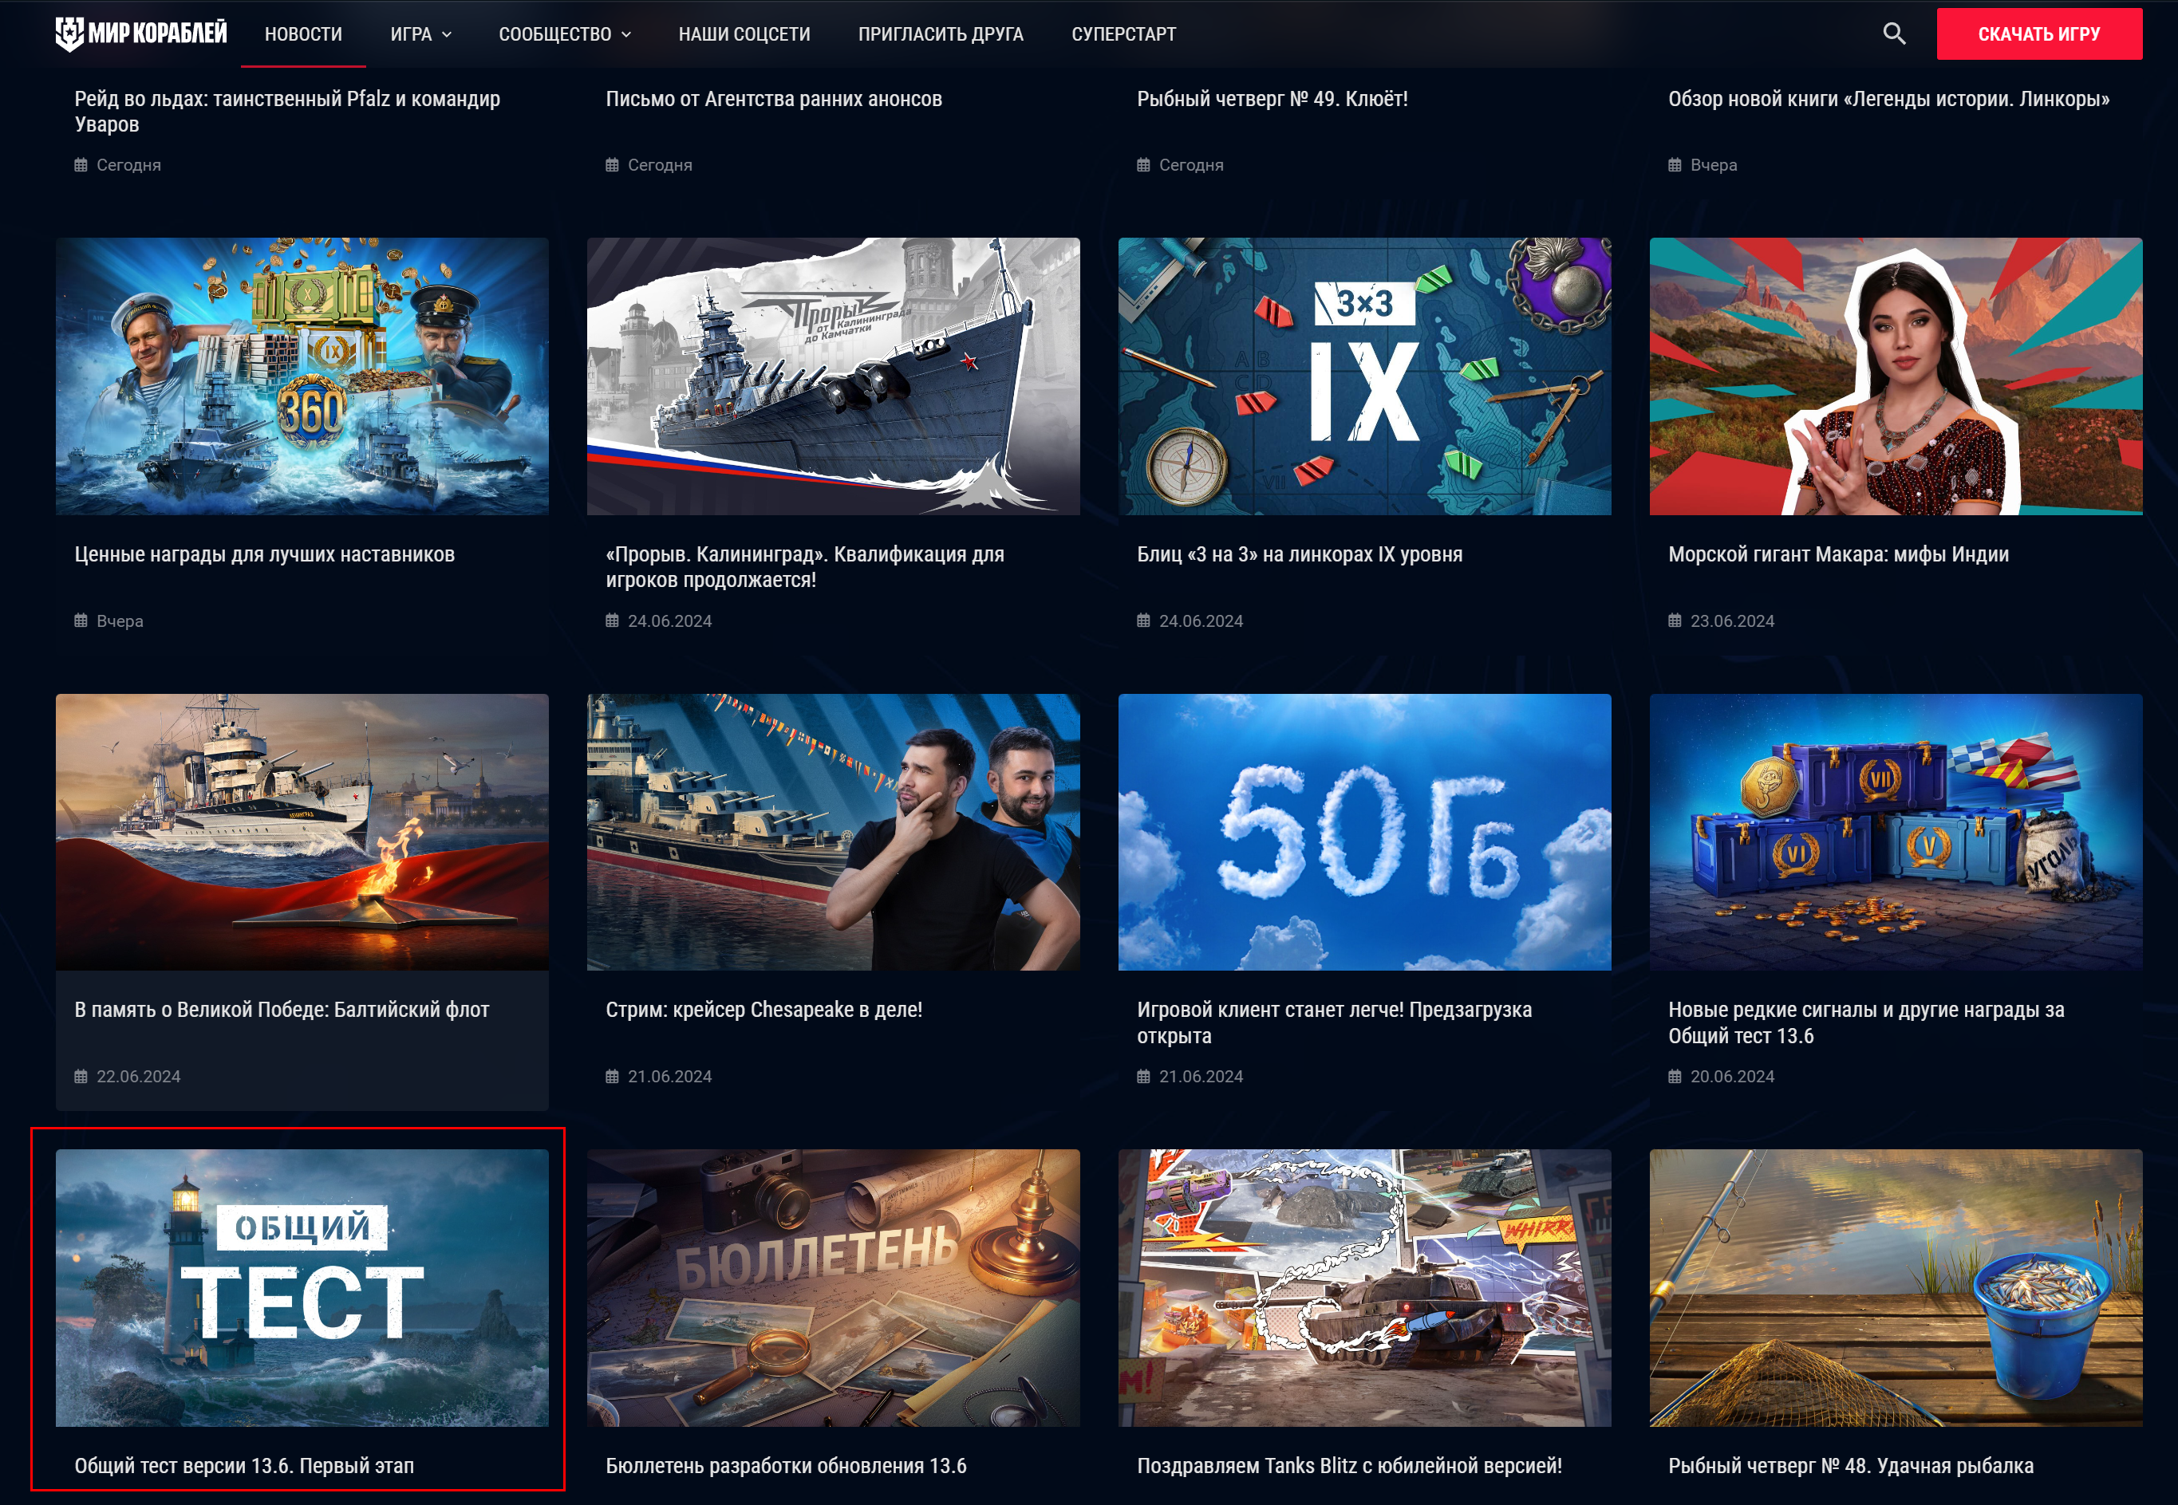Open the Новости tab
2178x1505 pixels.
[x=304, y=34]
